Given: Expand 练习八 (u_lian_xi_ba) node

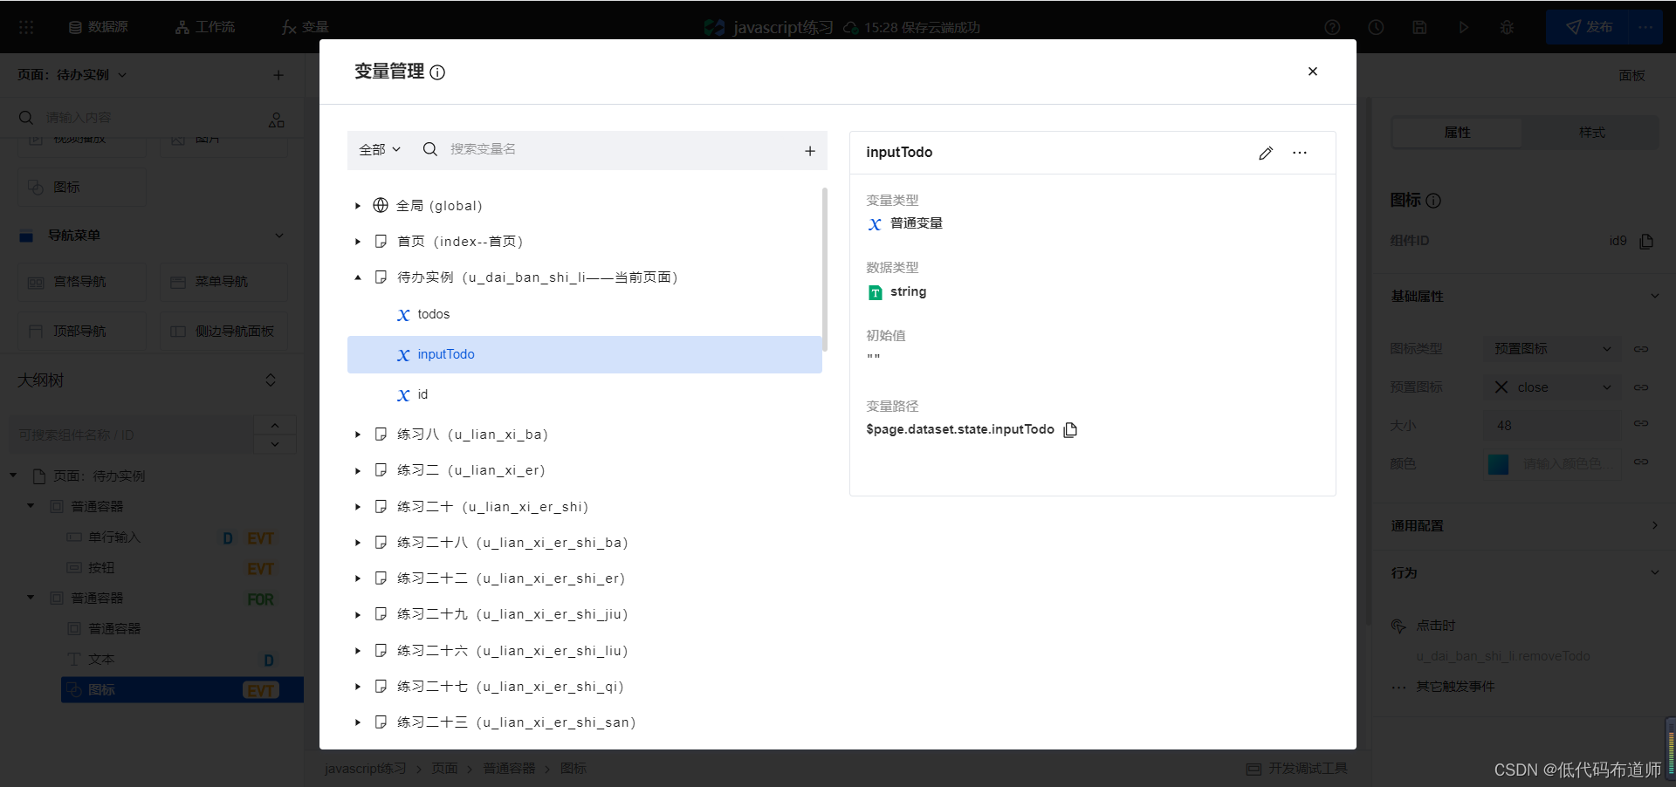Looking at the screenshot, I should [358, 435].
